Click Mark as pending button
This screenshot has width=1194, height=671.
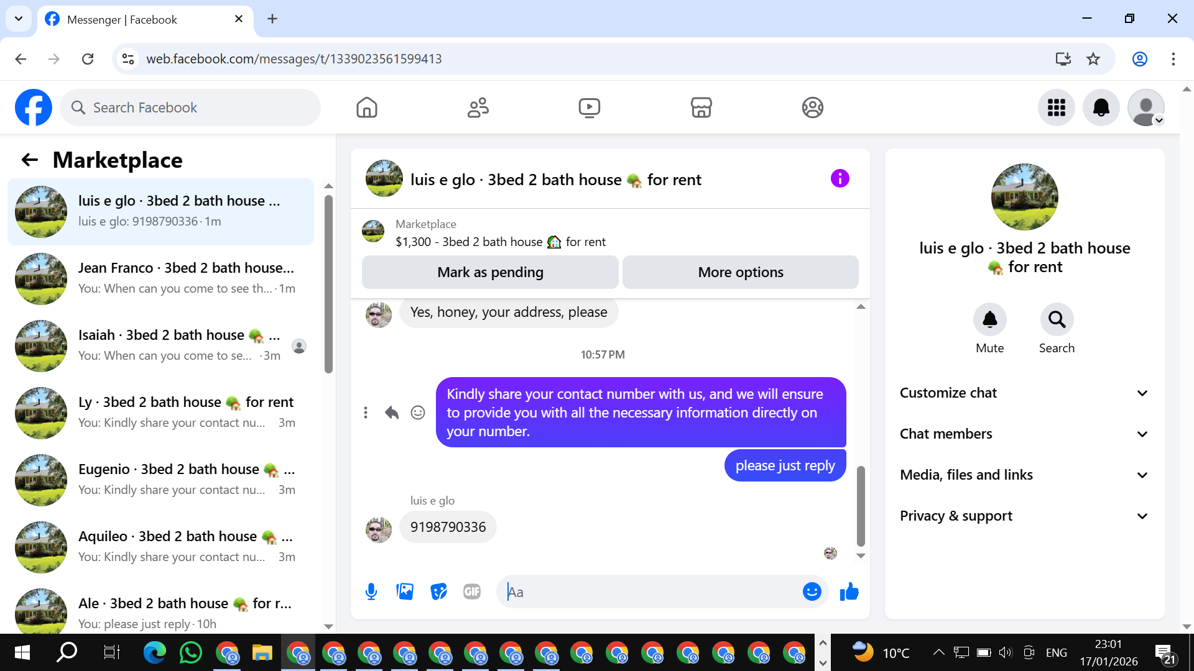(490, 272)
